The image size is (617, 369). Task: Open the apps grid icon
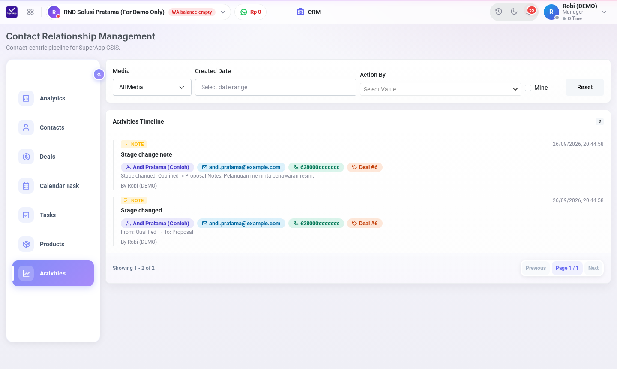click(x=30, y=12)
